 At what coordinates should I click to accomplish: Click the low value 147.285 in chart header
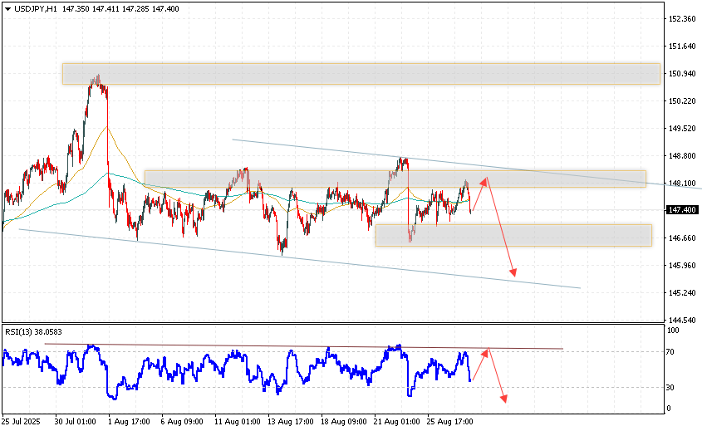(x=135, y=9)
